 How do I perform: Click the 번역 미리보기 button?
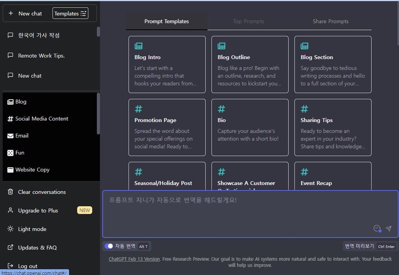point(370,246)
